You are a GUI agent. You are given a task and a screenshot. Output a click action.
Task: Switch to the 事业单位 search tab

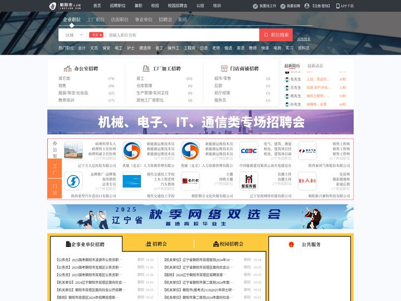coord(144,20)
